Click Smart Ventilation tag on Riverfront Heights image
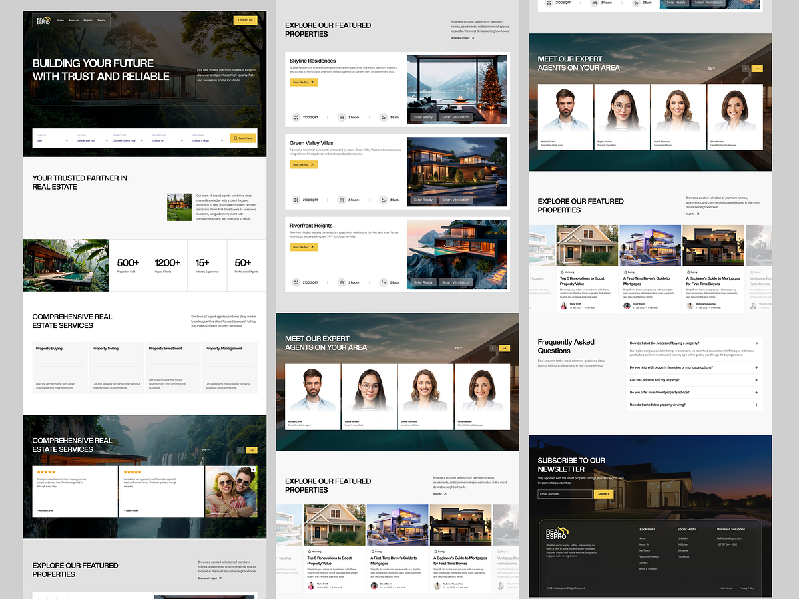 pyautogui.click(x=455, y=282)
